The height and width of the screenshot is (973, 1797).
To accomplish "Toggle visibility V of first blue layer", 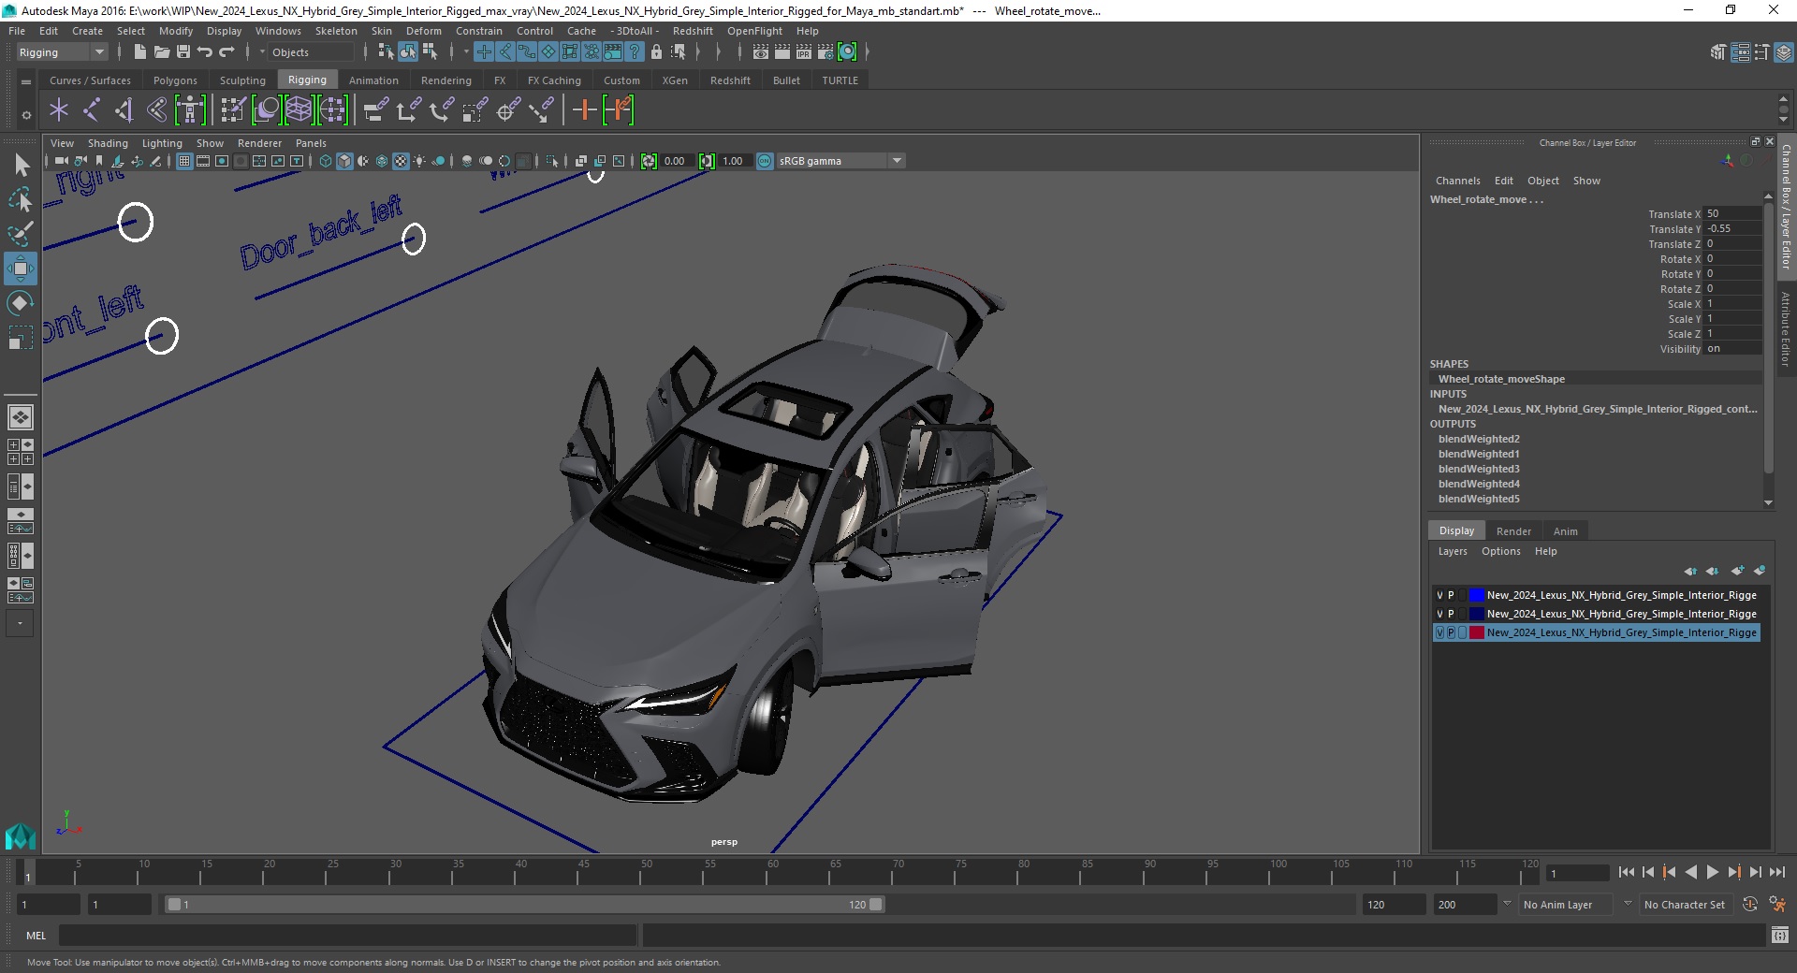I will pyautogui.click(x=1439, y=595).
